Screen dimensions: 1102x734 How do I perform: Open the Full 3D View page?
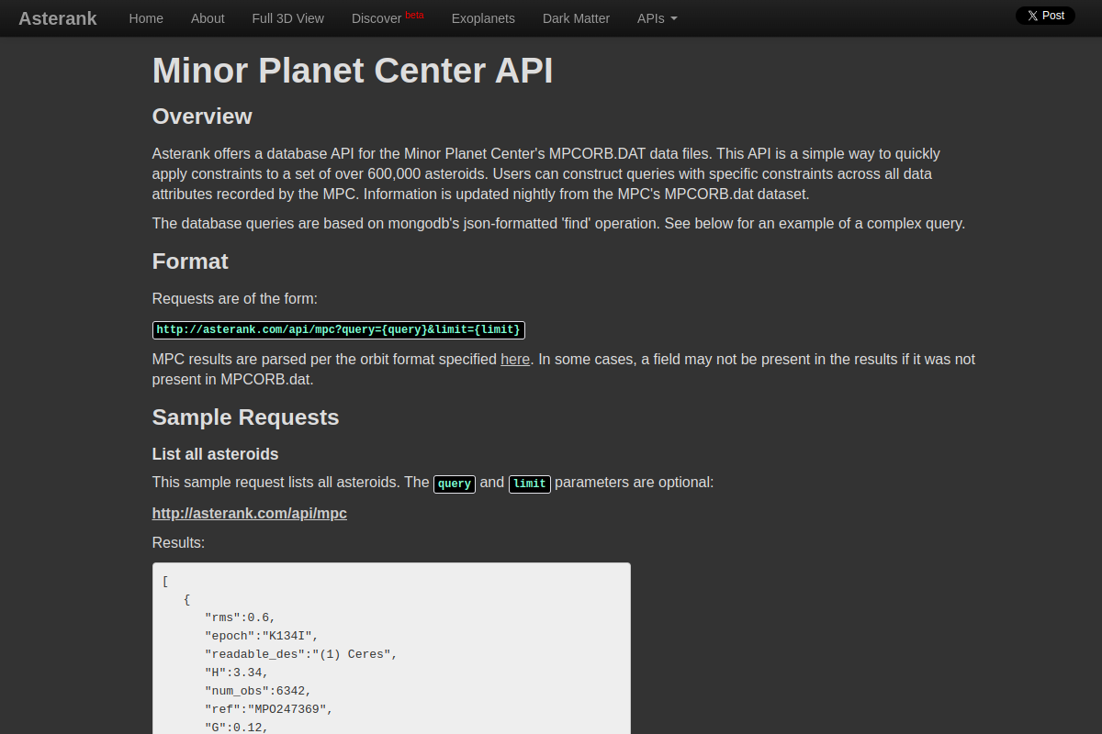(x=288, y=18)
